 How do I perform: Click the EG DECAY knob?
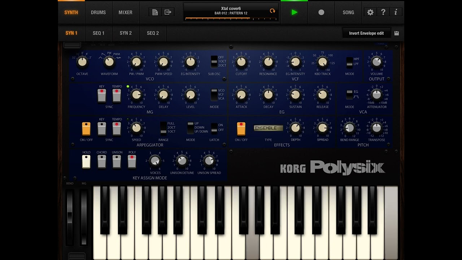(x=268, y=95)
